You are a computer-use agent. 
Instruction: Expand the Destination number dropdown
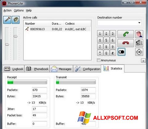tap(139, 23)
